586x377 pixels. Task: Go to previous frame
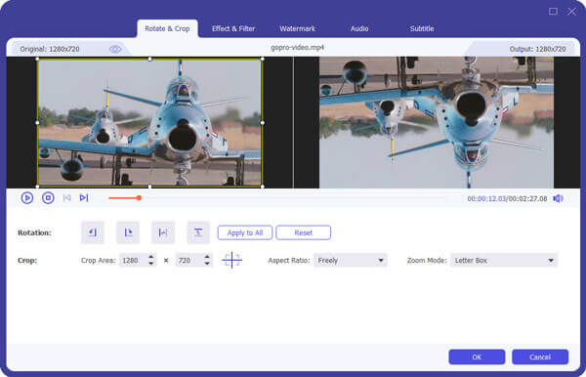point(66,198)
